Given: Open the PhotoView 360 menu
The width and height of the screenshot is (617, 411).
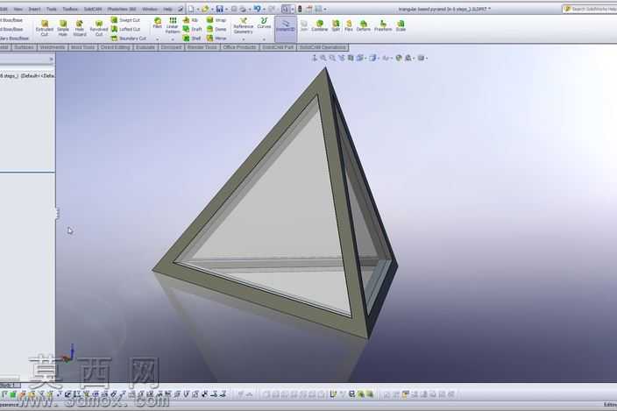Looking at the screenshot, I should click(x=122, y=9).
